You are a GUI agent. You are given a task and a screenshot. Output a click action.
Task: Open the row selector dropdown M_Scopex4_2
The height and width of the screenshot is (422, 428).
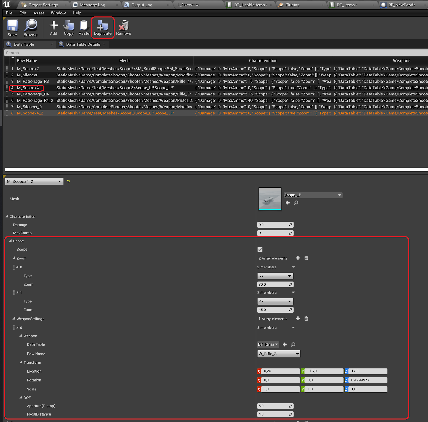[x=34, y=181]
